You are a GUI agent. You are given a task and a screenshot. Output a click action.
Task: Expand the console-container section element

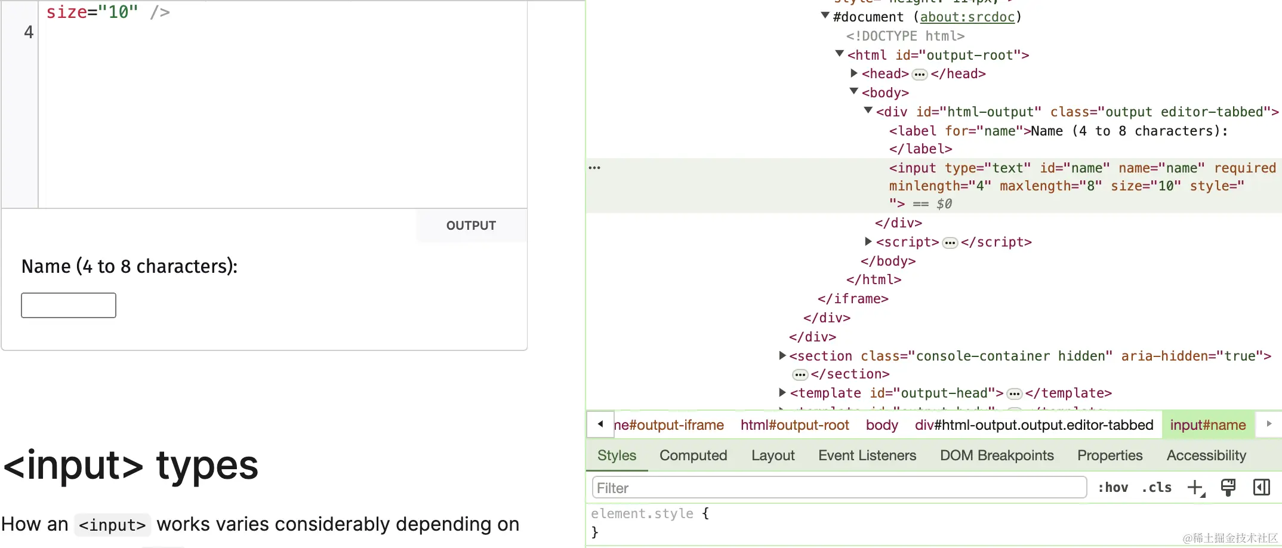point(782,355)
